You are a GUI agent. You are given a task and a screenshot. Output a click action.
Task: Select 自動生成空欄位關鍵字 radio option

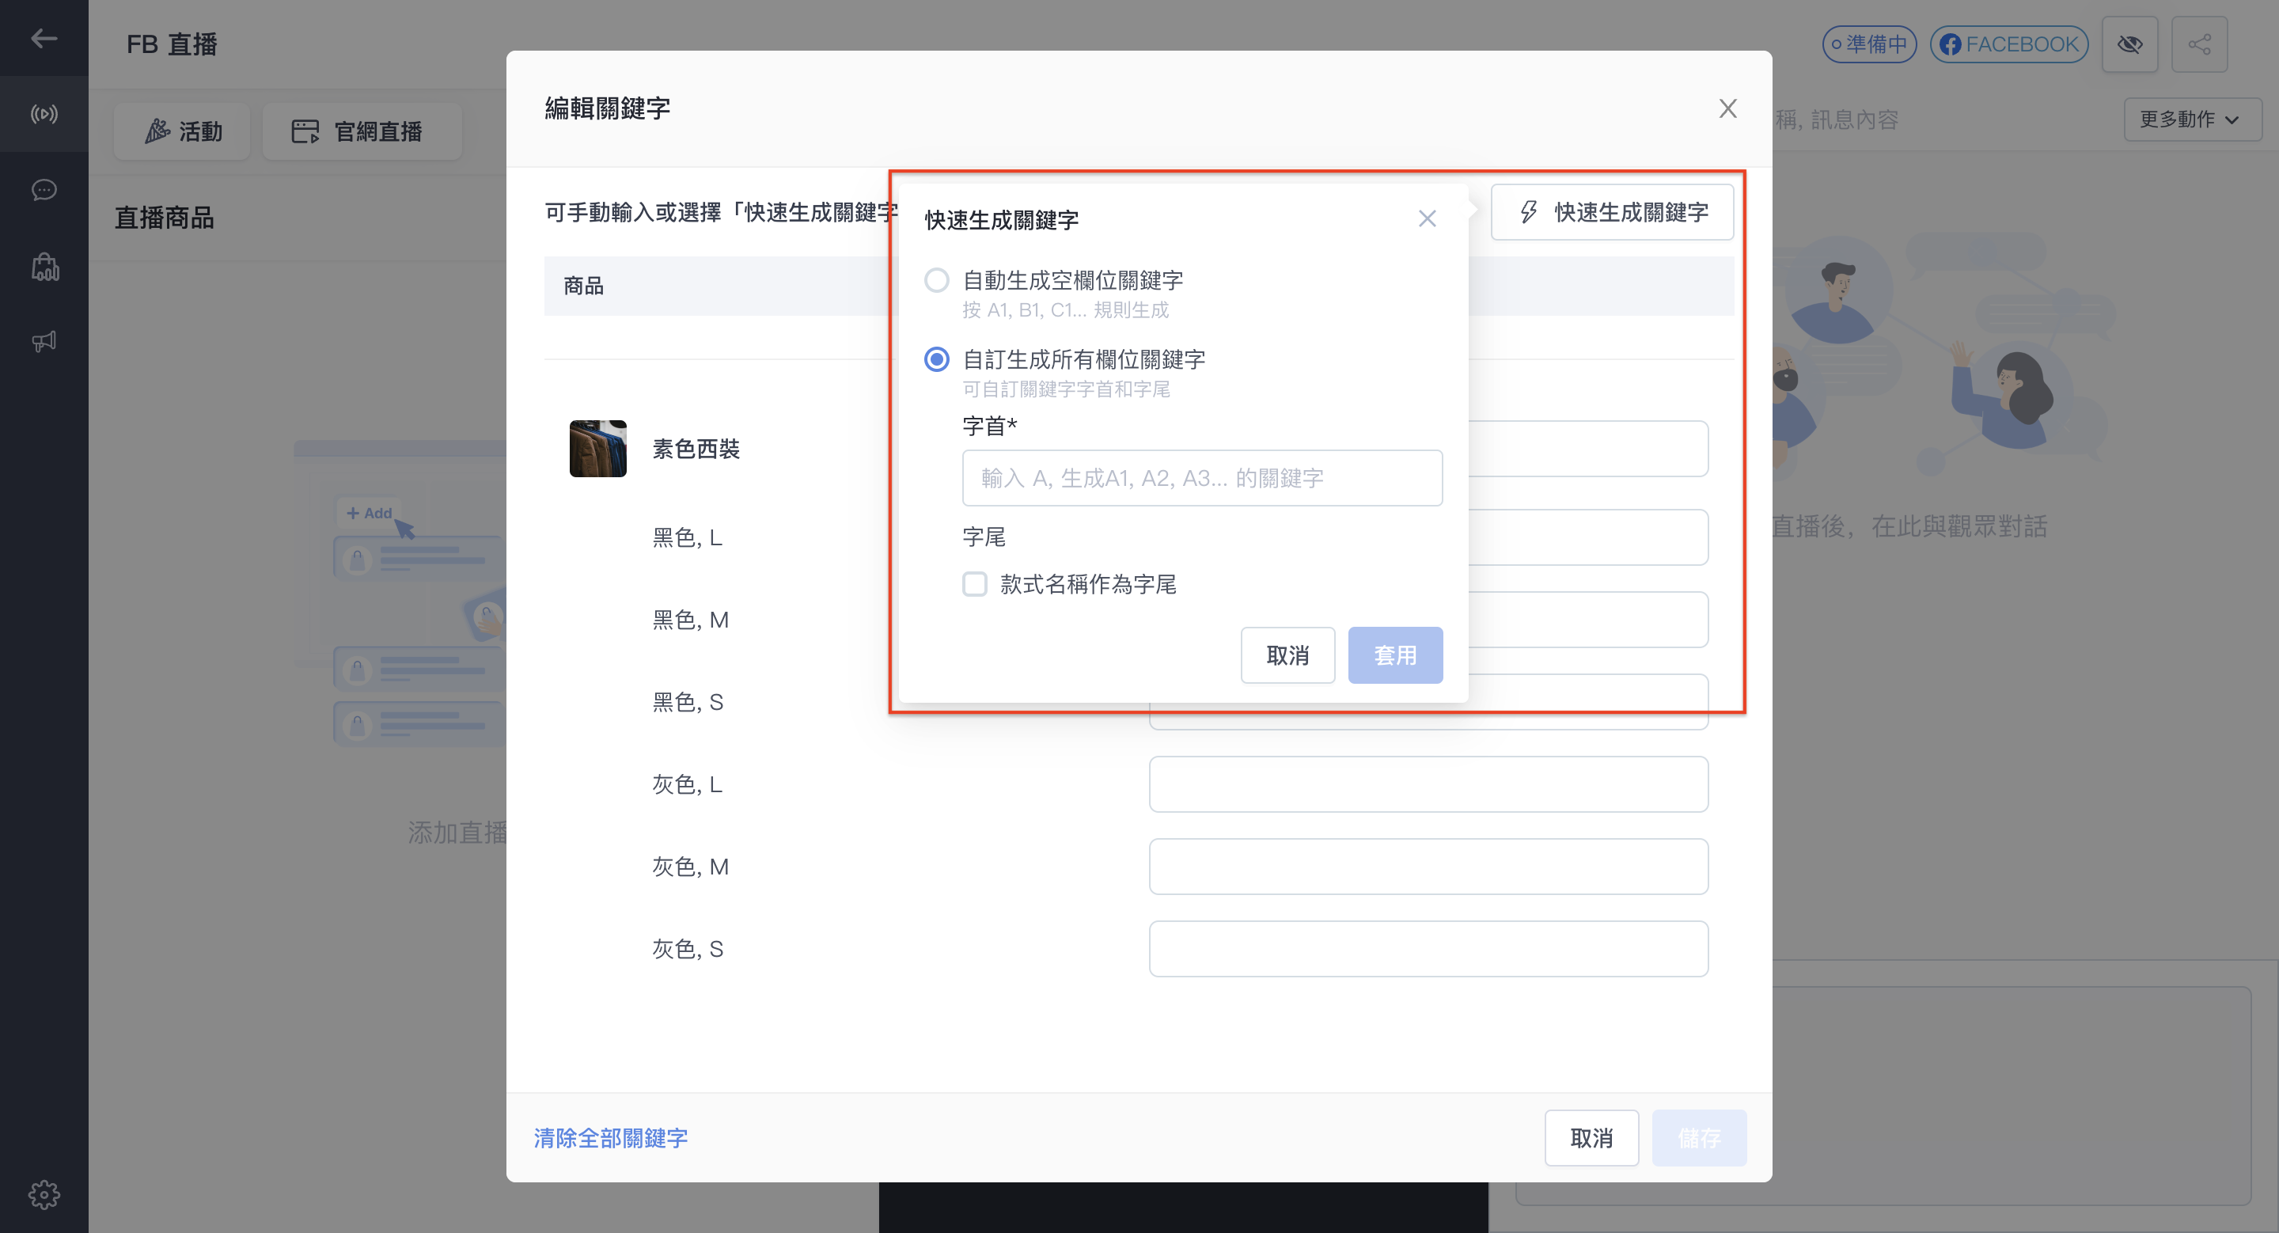click(x=937, y=280)
